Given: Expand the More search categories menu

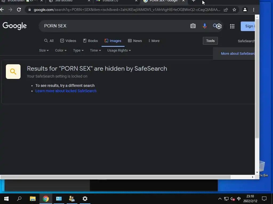Looking at the screenshot, I should point(154,41).
